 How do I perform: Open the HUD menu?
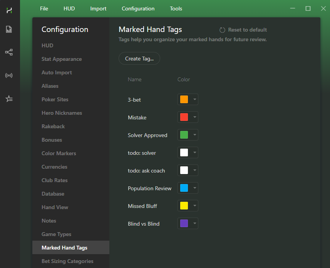pos(69,8)
